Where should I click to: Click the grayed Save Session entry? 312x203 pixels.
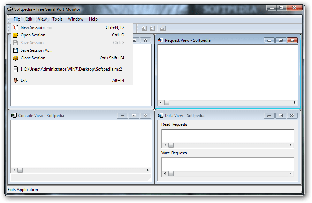point(72,43)
